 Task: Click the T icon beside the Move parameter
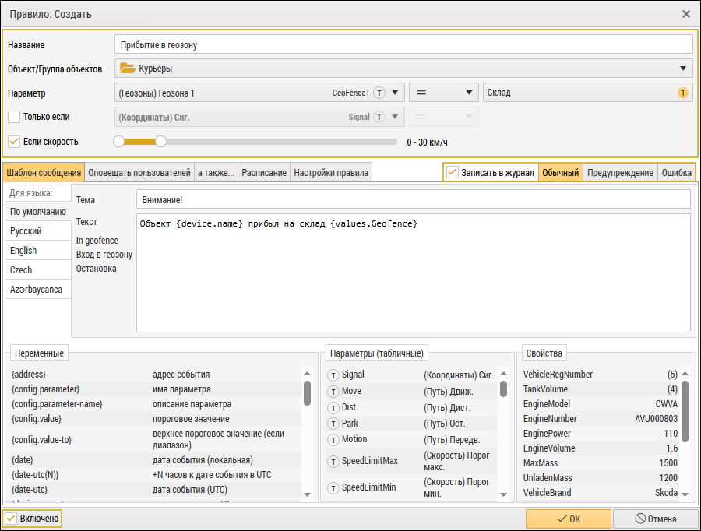click(x=333, y=392)
